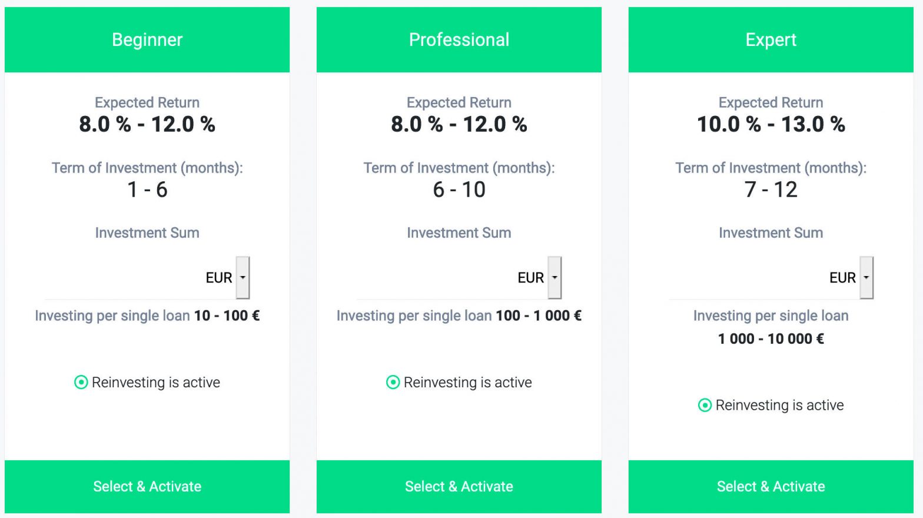
Task: Click Select & Activate for Beginner plan
Action: click(x=147, y=486)
